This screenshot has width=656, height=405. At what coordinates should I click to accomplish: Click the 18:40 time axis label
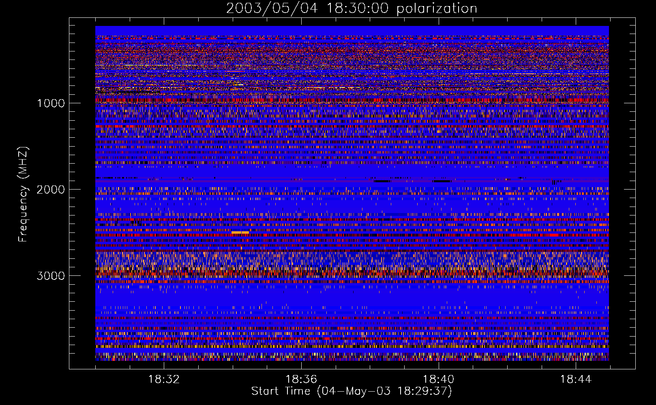click(439, 379)
